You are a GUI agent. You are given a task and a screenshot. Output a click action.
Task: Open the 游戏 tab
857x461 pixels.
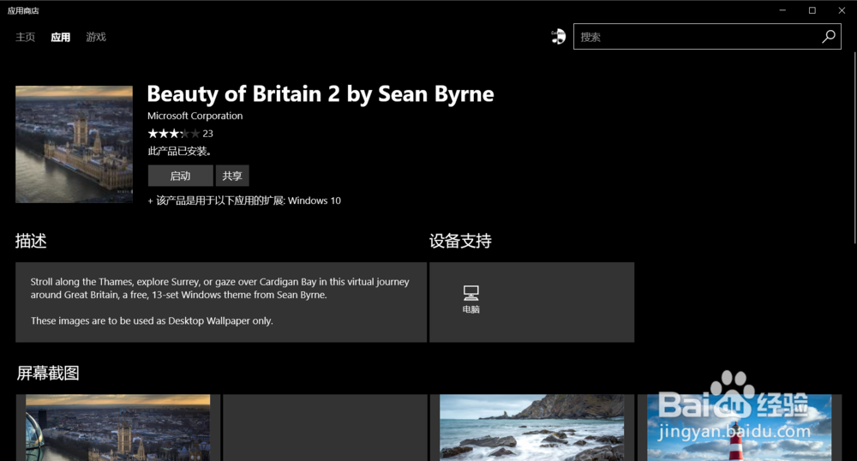96,37
